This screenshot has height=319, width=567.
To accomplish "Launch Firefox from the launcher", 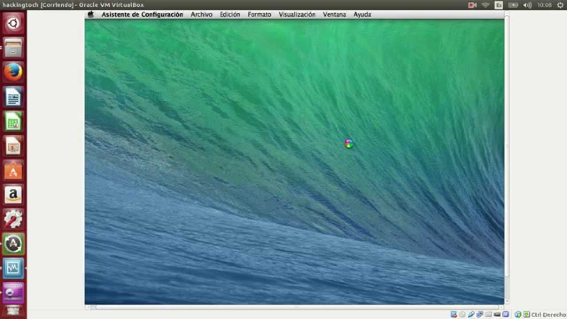I will click(x=13, y=72).
